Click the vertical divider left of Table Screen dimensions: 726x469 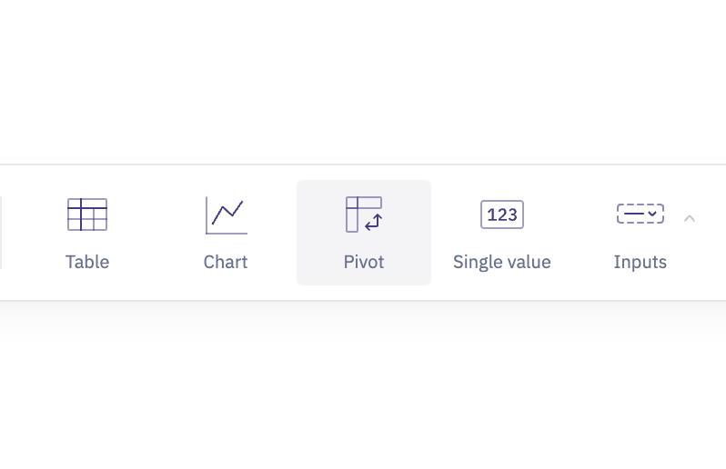[x=1, y=233]
